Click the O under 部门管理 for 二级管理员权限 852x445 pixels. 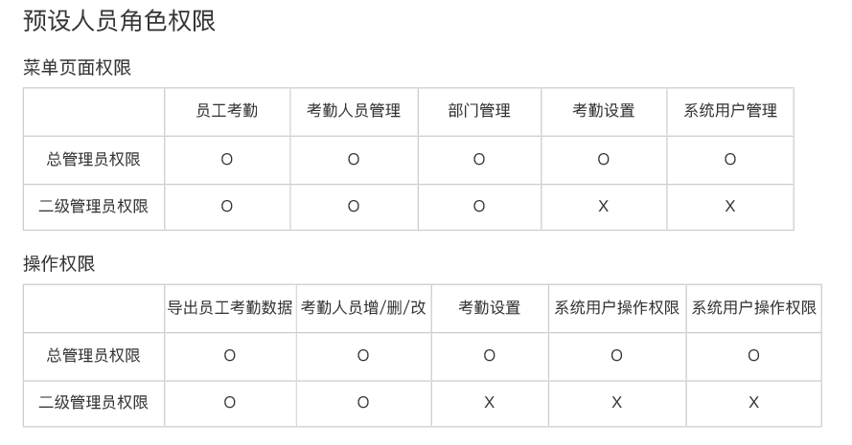(479, 207)
